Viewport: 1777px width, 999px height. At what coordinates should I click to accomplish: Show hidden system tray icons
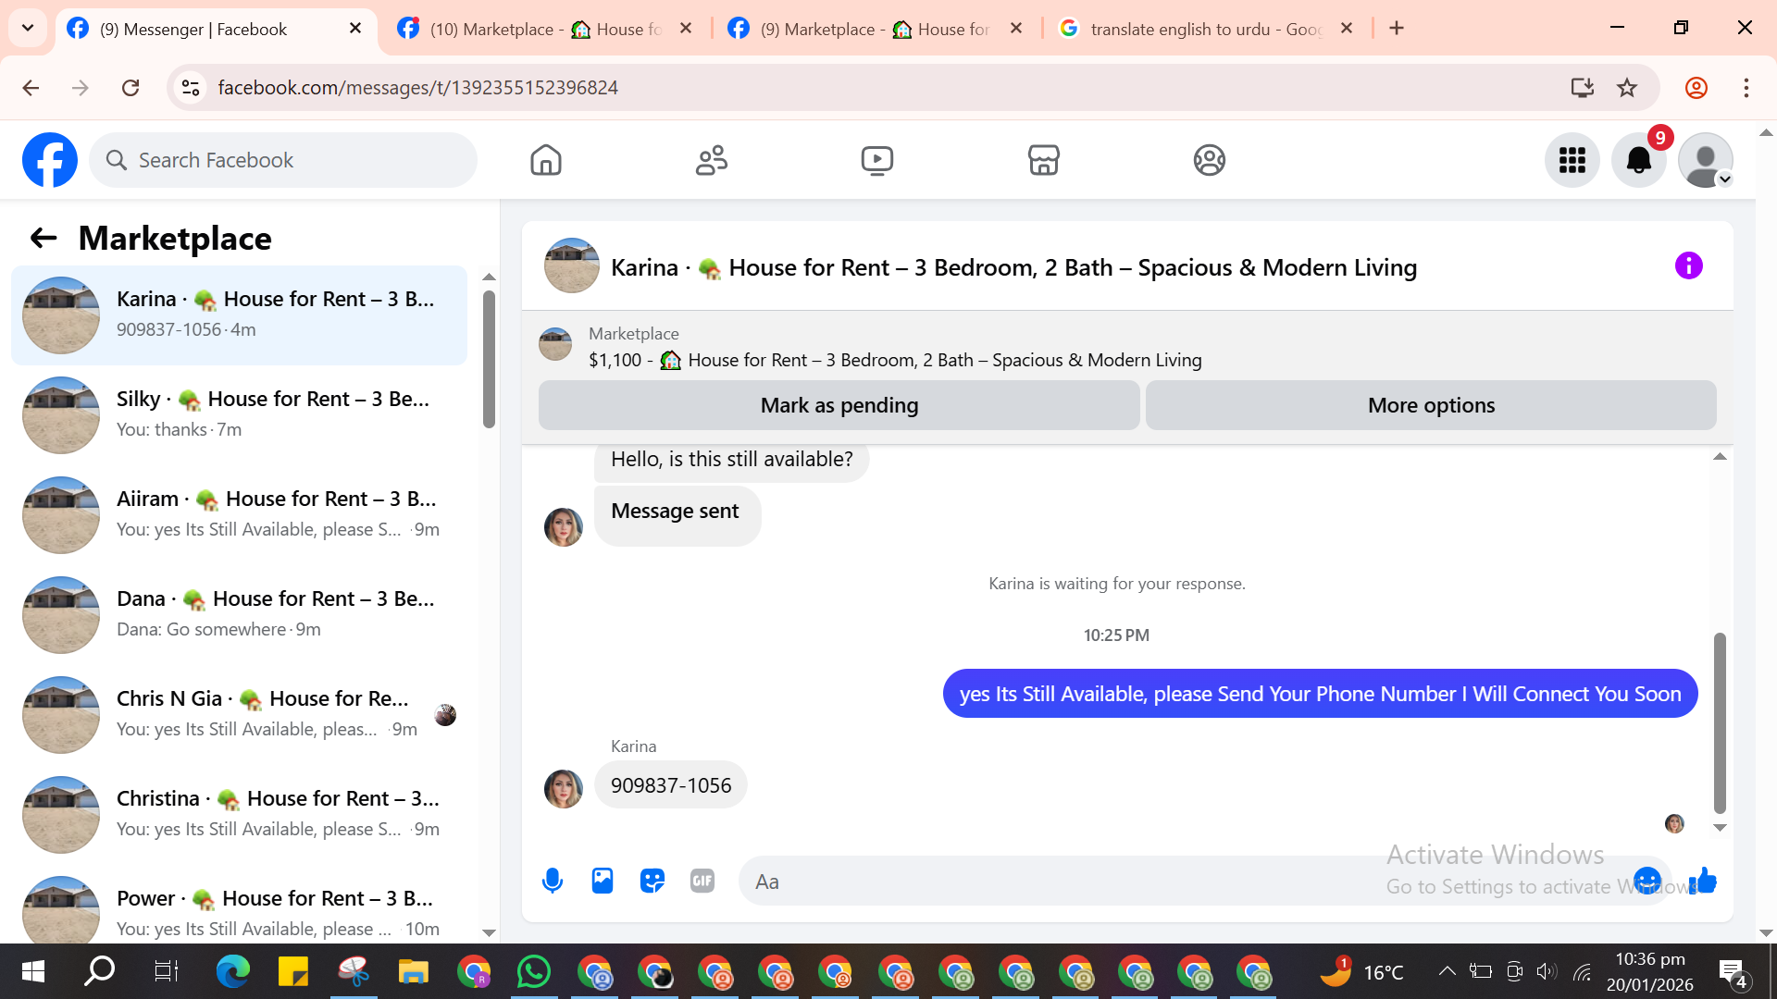tap(1447, 971)
